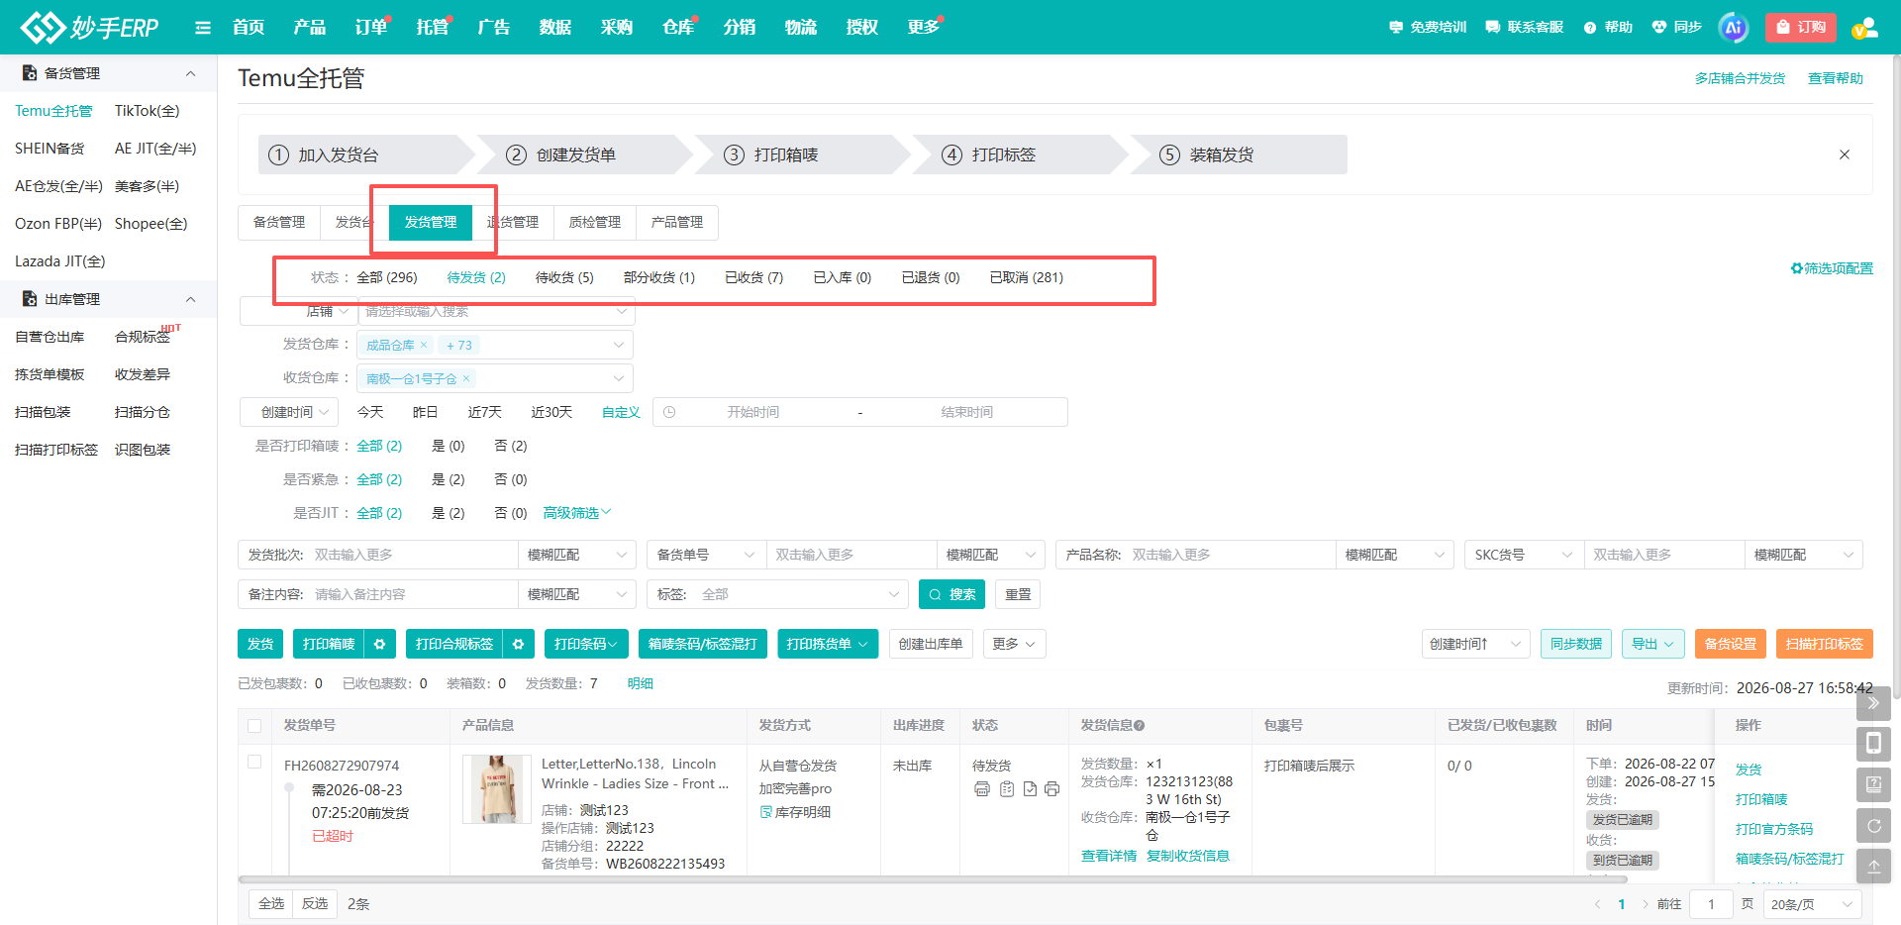Click the 妙手ERP logo
The image size is (1901, 925).
tap(89, 27)
